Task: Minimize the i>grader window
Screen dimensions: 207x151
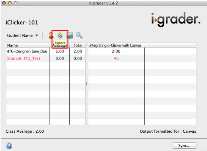Action: click(10, 3)
